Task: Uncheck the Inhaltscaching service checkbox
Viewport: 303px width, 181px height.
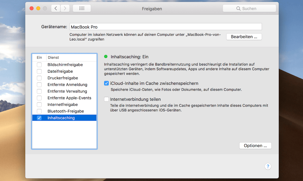Action: coord(39,118)
